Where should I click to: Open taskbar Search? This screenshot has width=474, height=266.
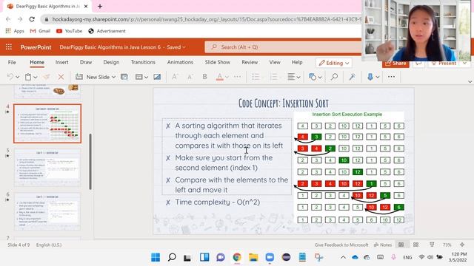pyautogui.click(x=172, y=257)
